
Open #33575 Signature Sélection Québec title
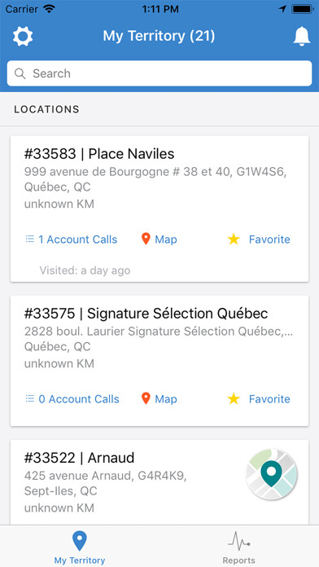146,314
